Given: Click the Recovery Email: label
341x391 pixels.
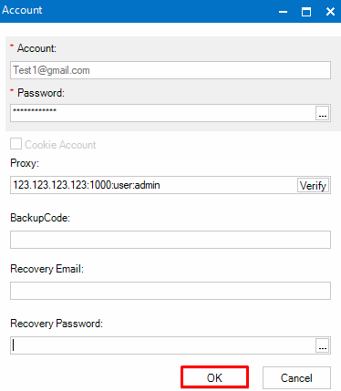Looking at the screenshot, I should 47,269.
